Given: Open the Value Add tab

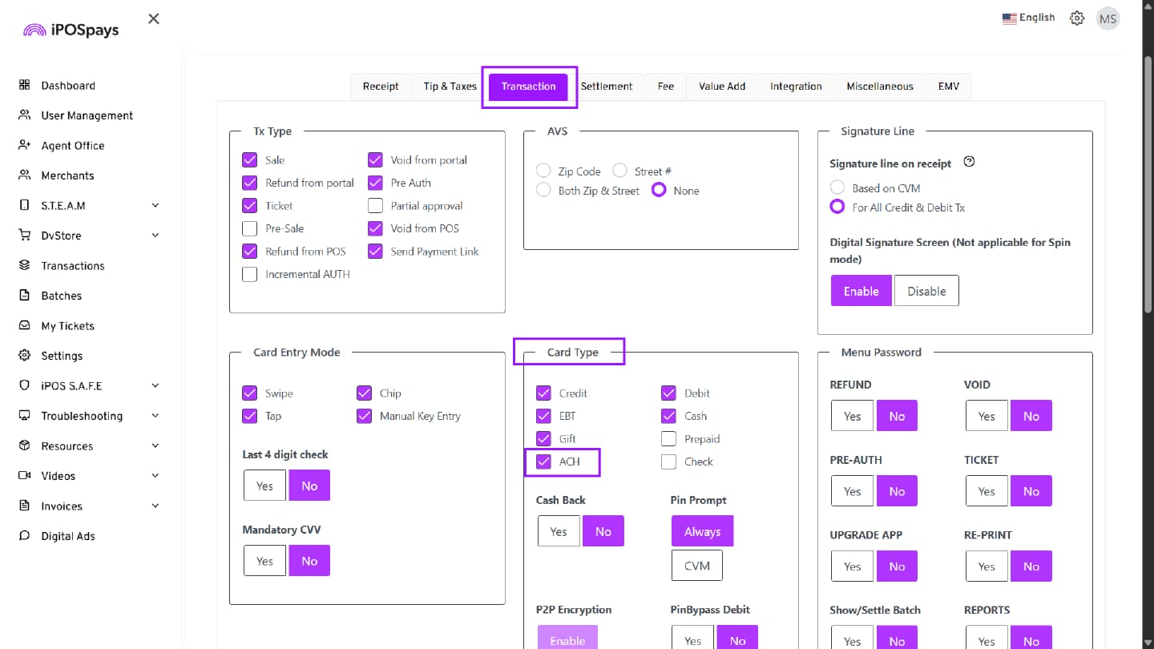Looking at the screenshot, I should pos(721,87).
